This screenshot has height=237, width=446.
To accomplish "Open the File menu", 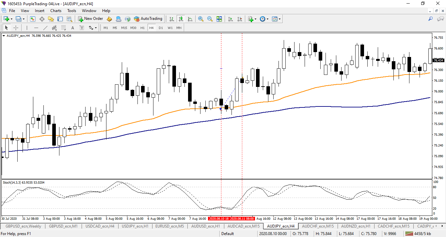I will 12,11.
